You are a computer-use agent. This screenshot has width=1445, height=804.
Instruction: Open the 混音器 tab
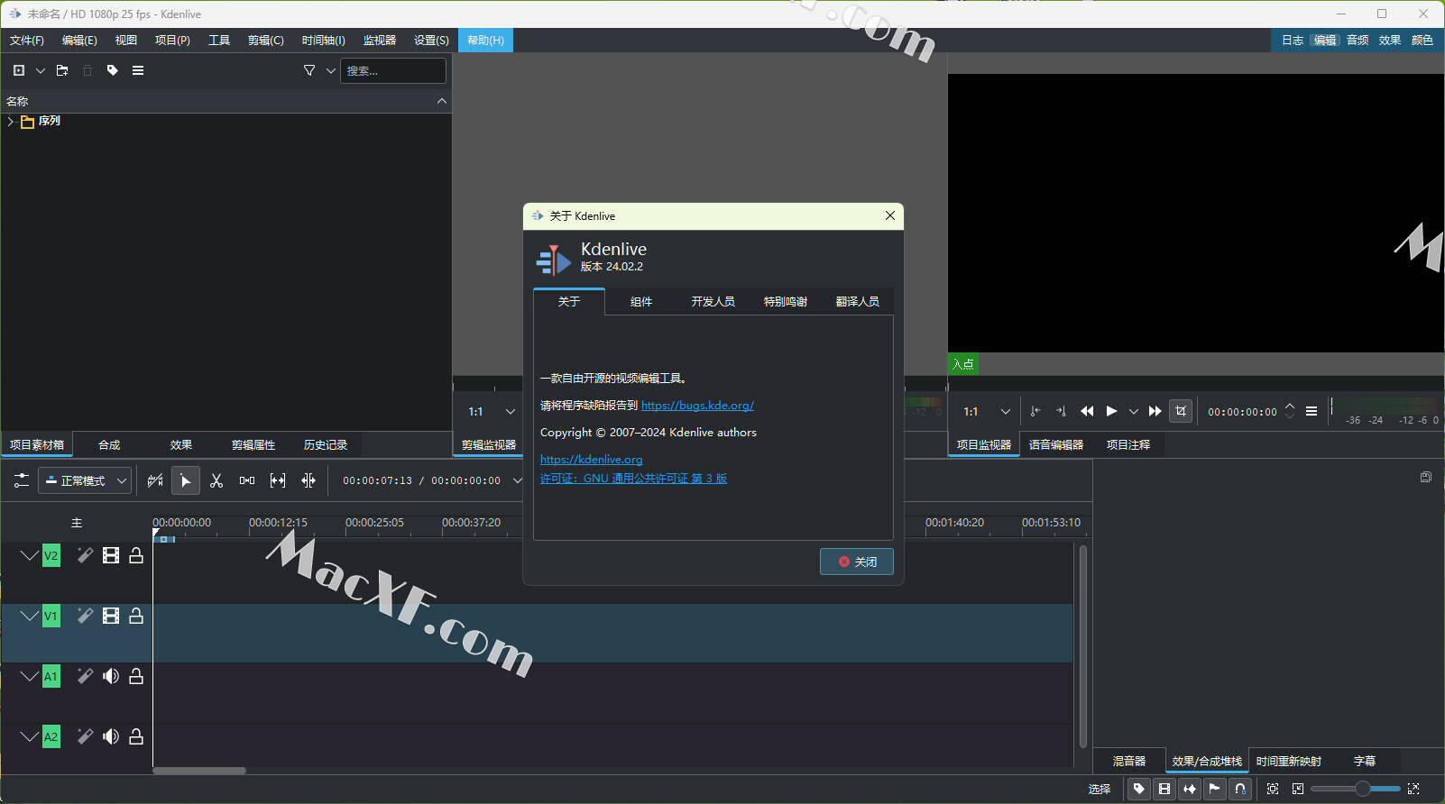point(1129,762)
